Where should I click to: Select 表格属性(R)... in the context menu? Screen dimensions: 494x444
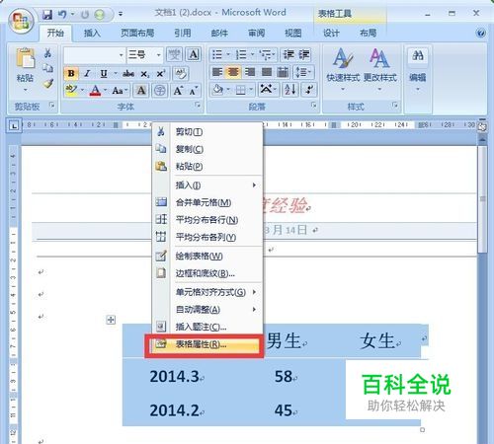click(x=205, y=344)
